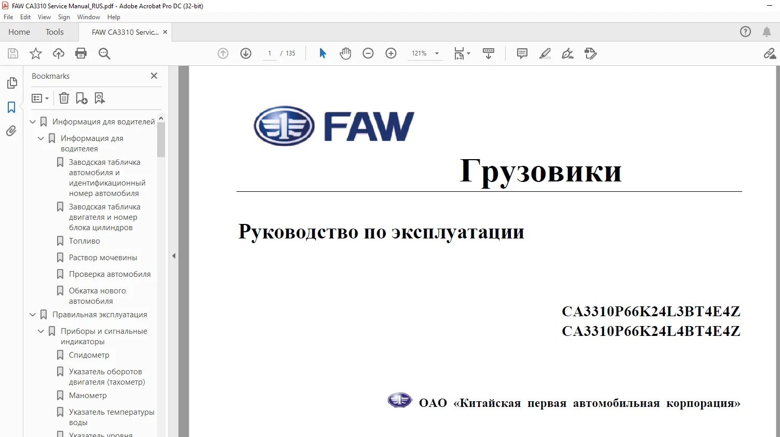Click the page number input field
Image resolution: width=780 pixels, height=437 pixels.
(270, 53)
